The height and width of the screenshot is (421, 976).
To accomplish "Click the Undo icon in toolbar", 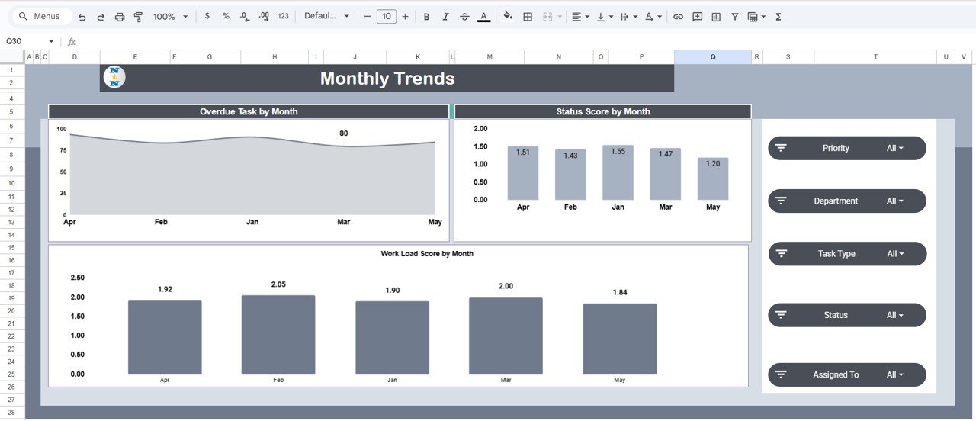I will (82, 17).
